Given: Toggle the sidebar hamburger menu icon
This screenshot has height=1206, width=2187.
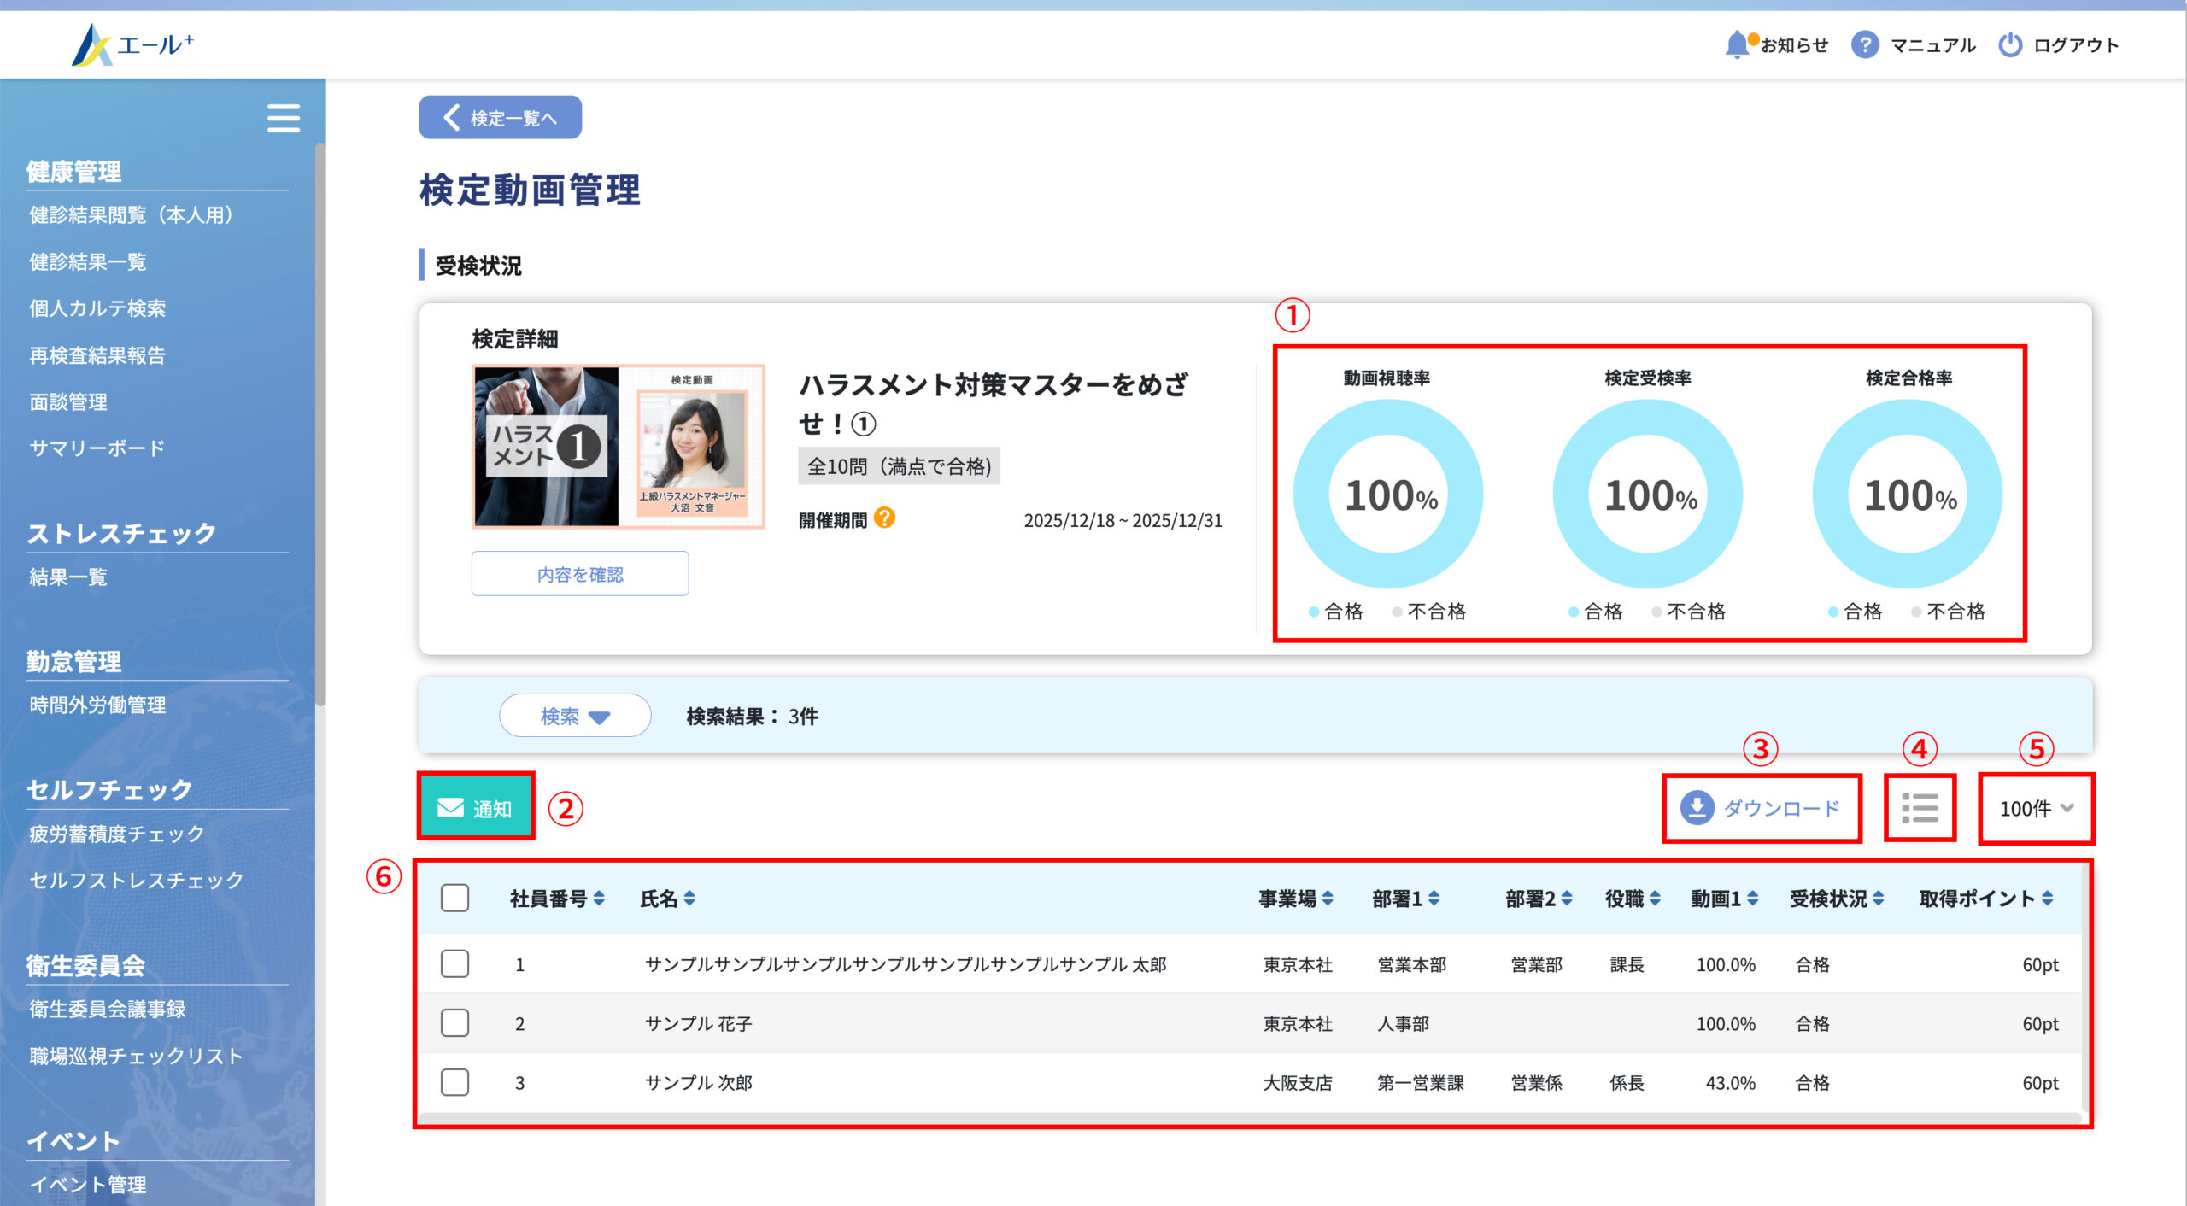Looking at the screenshot, I should click(283, 118).
